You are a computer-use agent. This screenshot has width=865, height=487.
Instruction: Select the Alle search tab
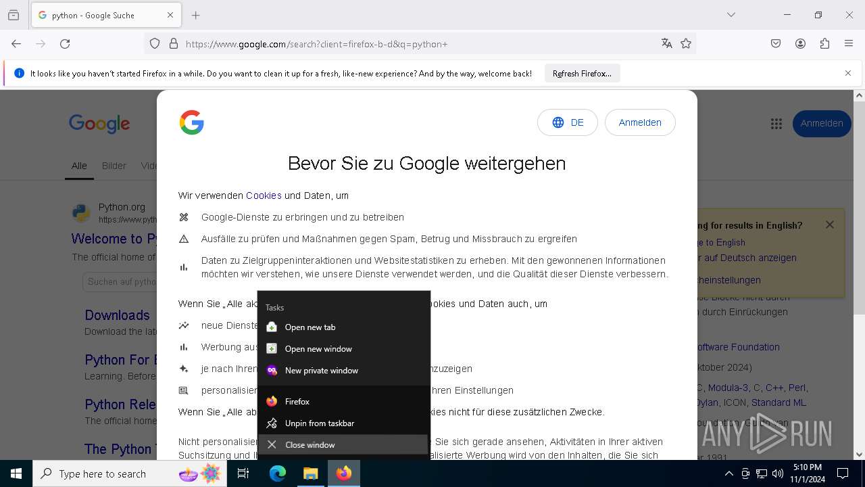[79, 166]
